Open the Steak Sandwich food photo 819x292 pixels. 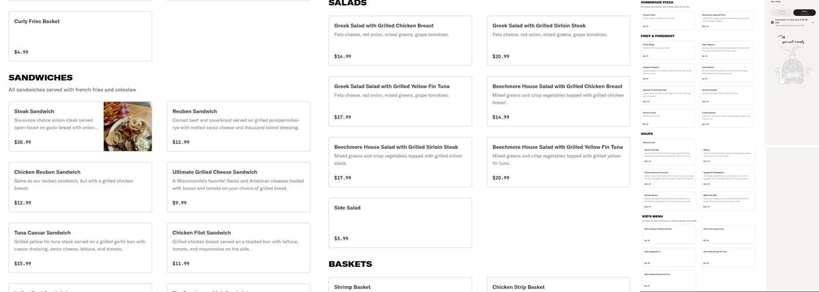[x=128, y=126]
